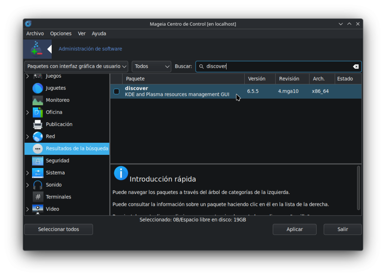
Task: Clear the search field with backspace icon
Action: (356, 66)
